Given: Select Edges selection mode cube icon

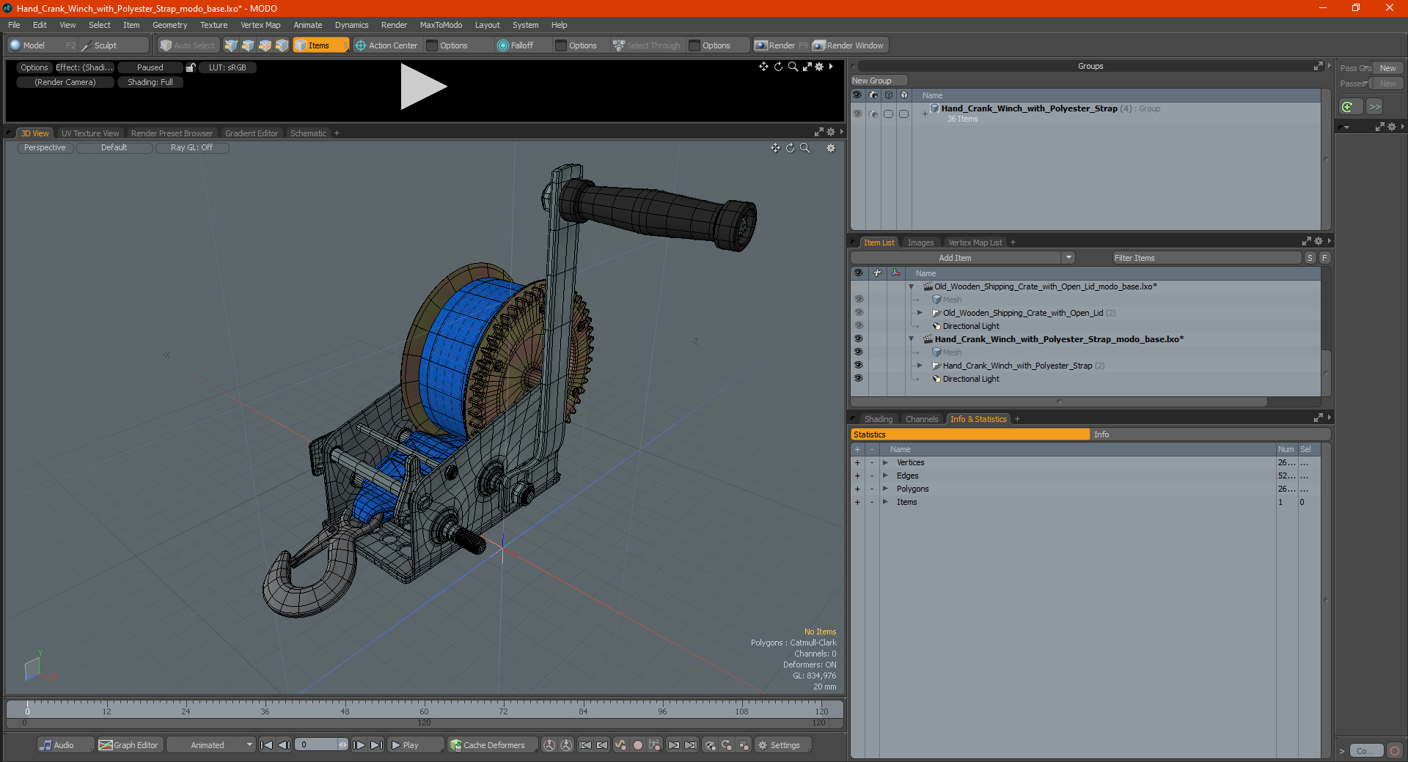Looking at the screenshot, I should 248,45.
